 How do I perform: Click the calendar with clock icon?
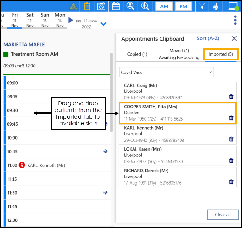[101, 6]
